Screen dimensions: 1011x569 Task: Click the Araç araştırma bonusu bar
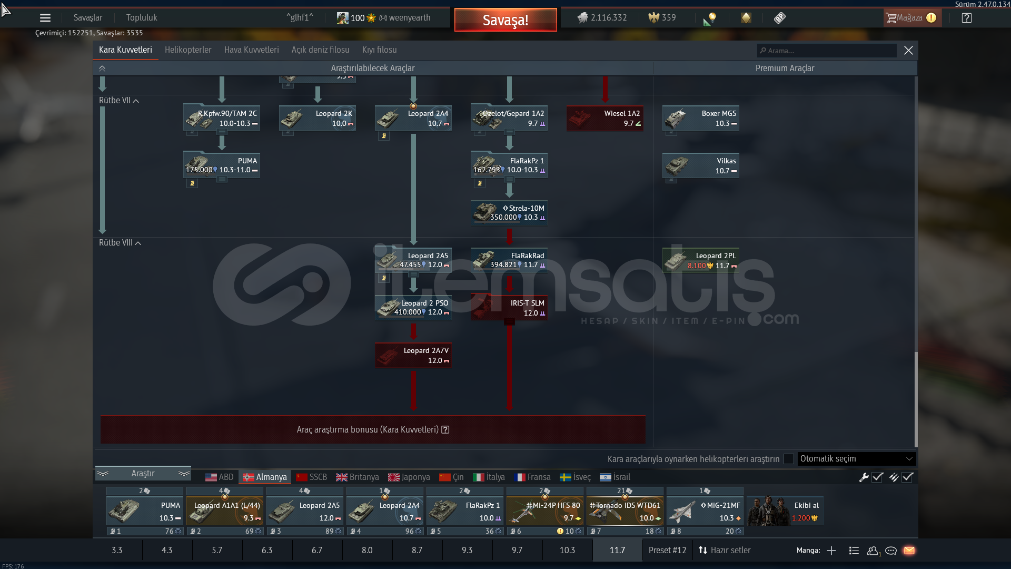[373, 430]
